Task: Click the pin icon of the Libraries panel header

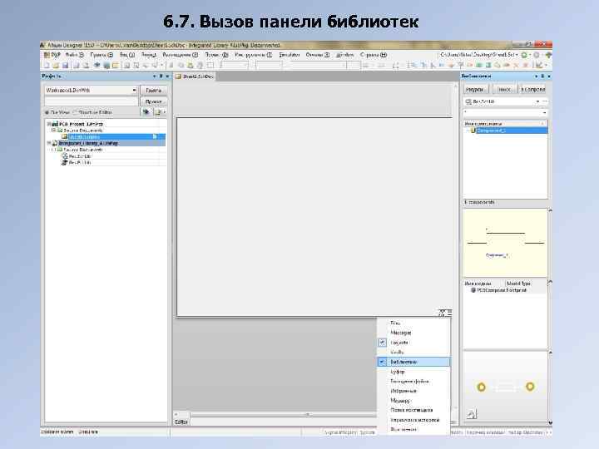Action: (542, 76)
